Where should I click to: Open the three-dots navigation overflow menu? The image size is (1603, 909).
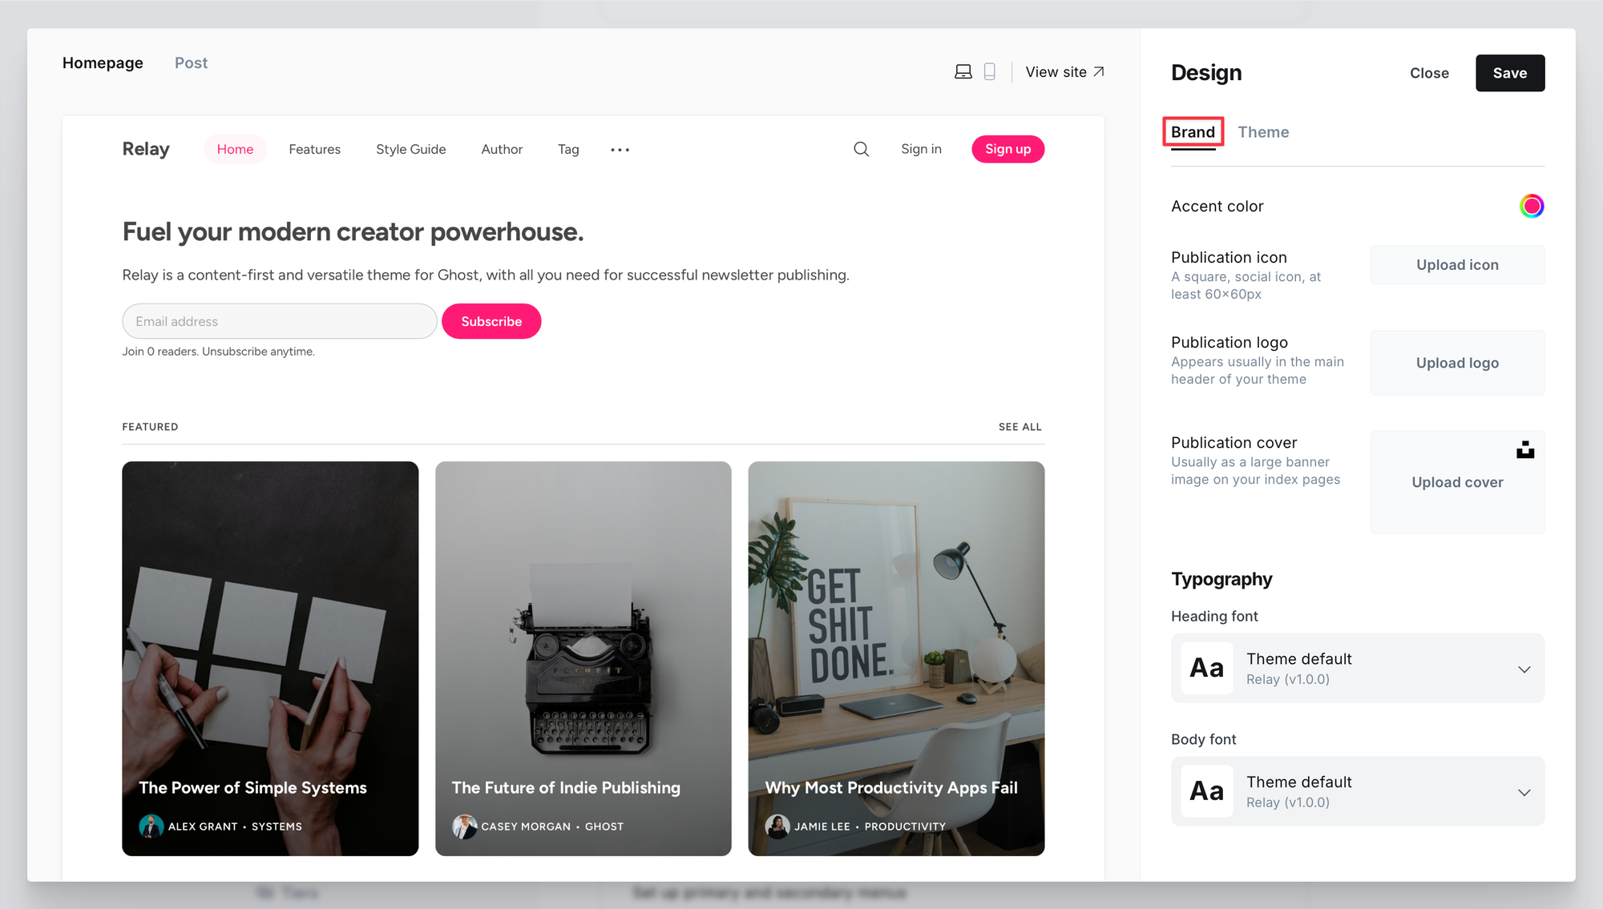coord(620,150)
